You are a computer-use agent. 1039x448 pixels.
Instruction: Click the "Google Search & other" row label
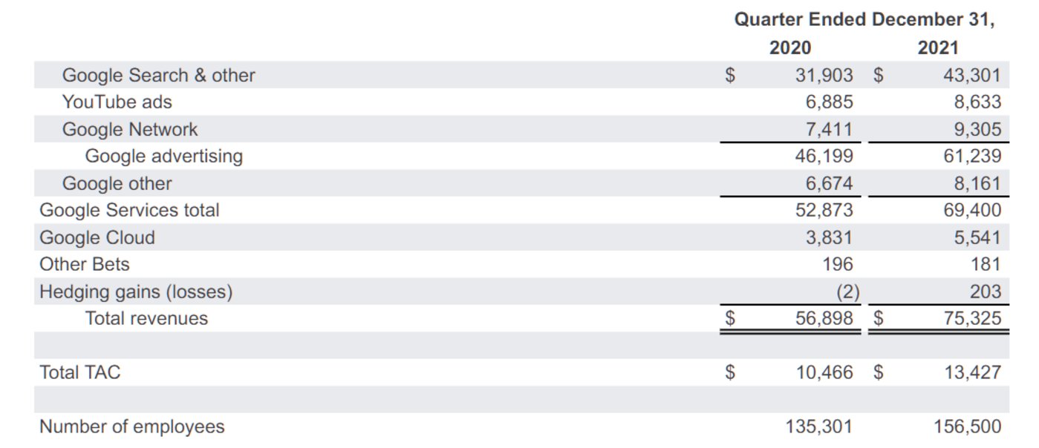pyautogui.click(x=158, y=76)
